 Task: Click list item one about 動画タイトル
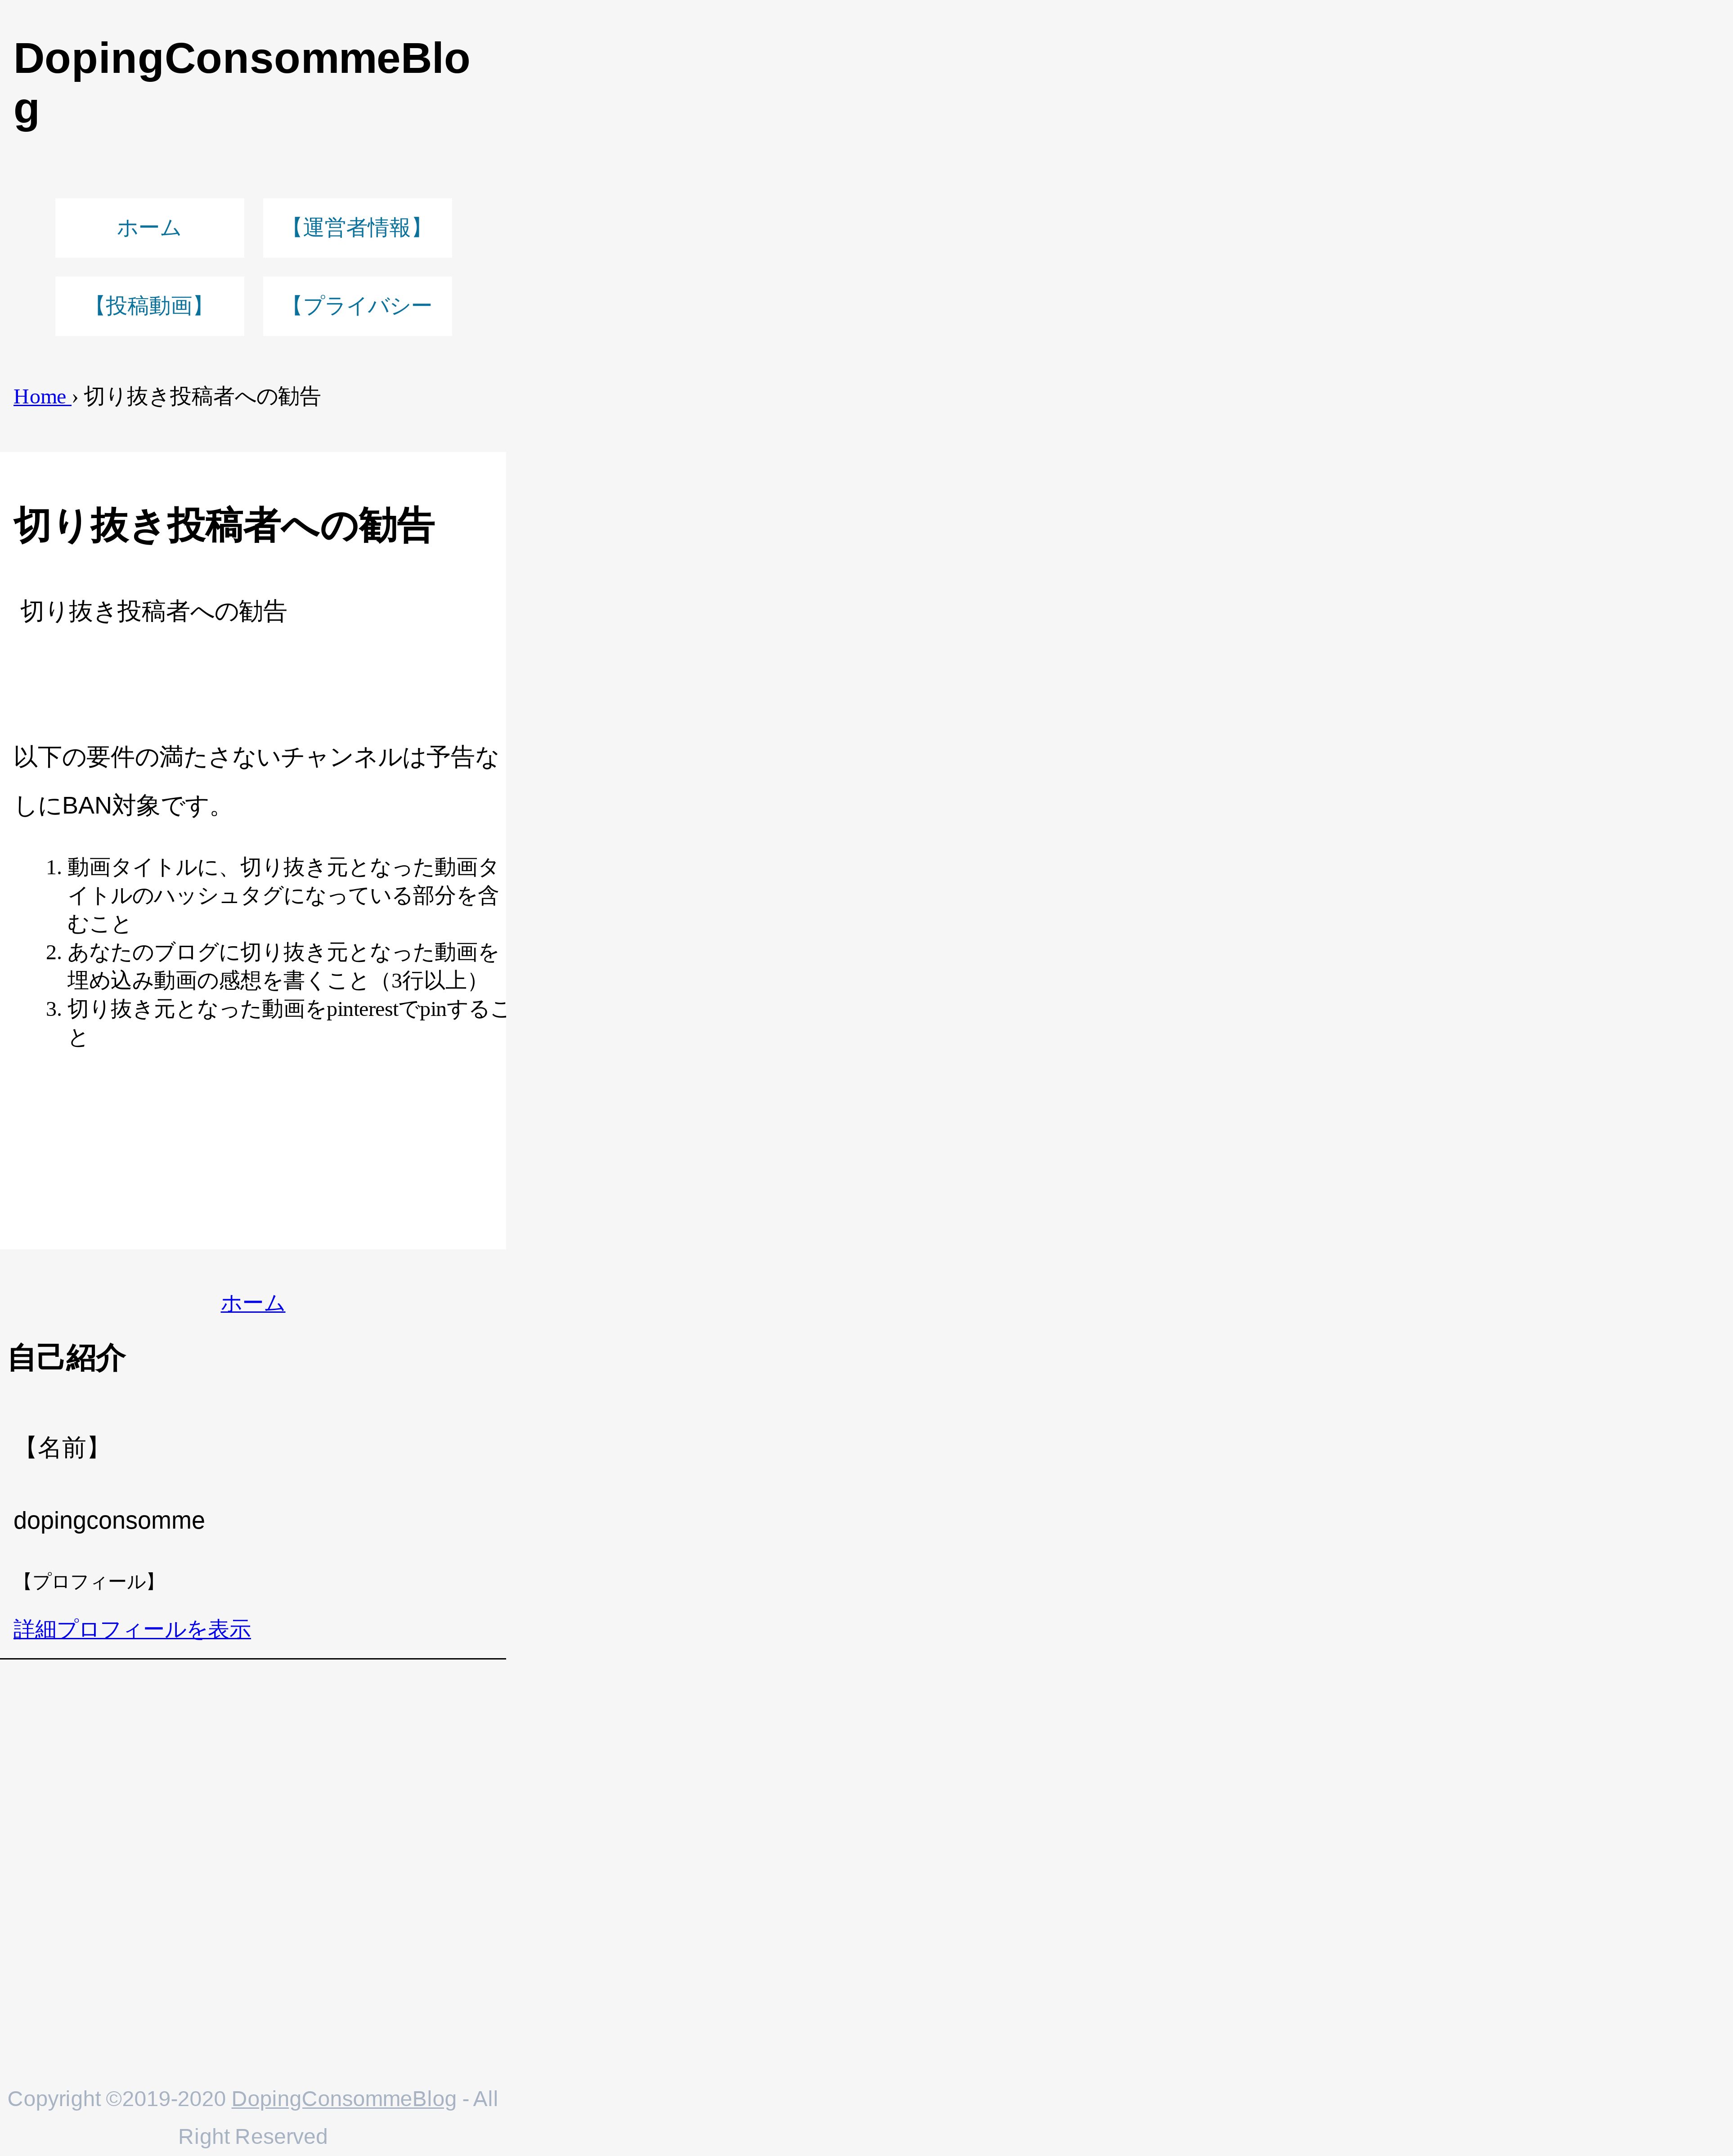tap(282, 895)
